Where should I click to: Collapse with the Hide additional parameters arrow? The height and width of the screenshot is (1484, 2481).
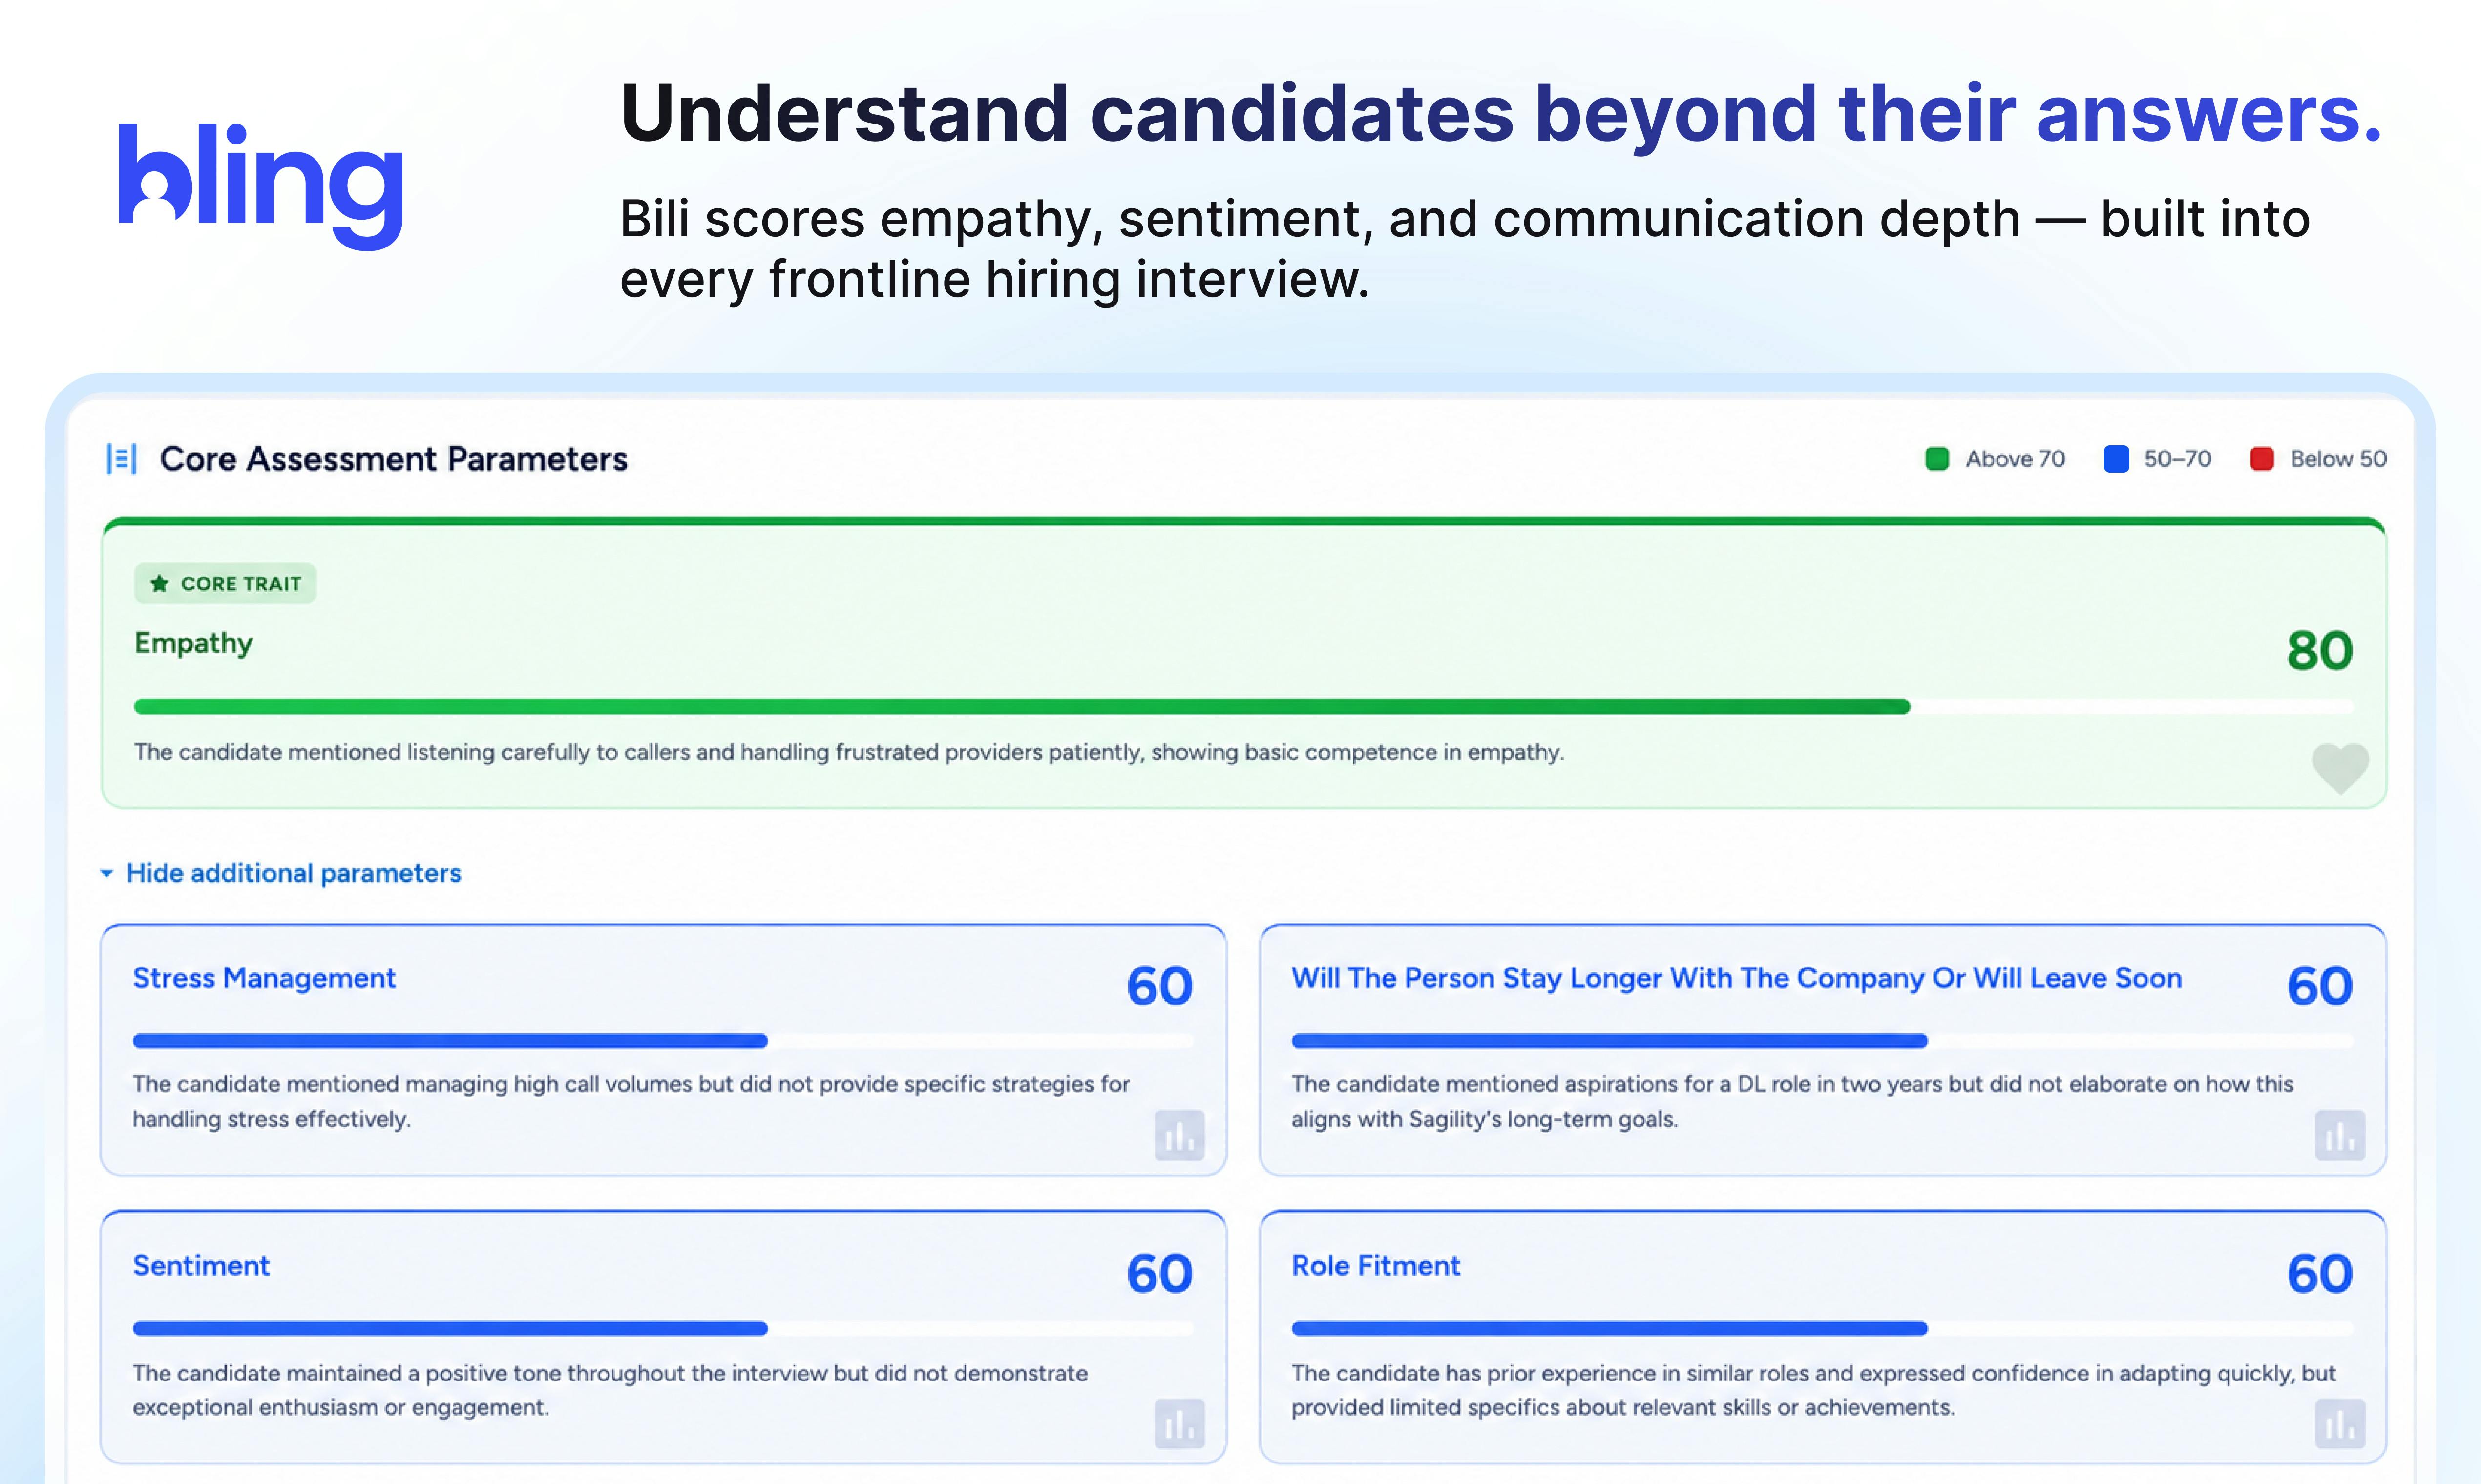pos(106,873)
